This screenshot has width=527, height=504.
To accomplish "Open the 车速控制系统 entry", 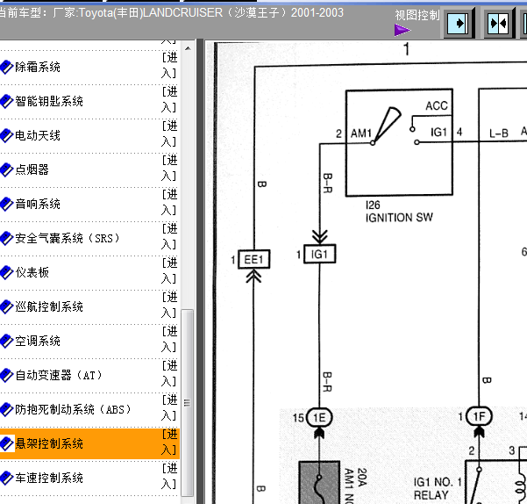I will tap(49, 478).
